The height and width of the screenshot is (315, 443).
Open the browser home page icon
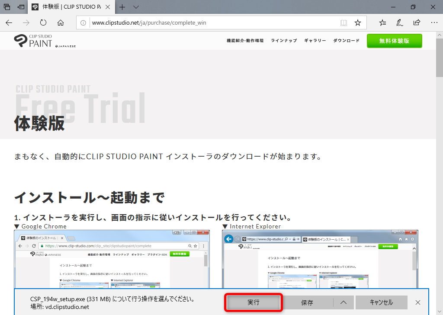60,22
